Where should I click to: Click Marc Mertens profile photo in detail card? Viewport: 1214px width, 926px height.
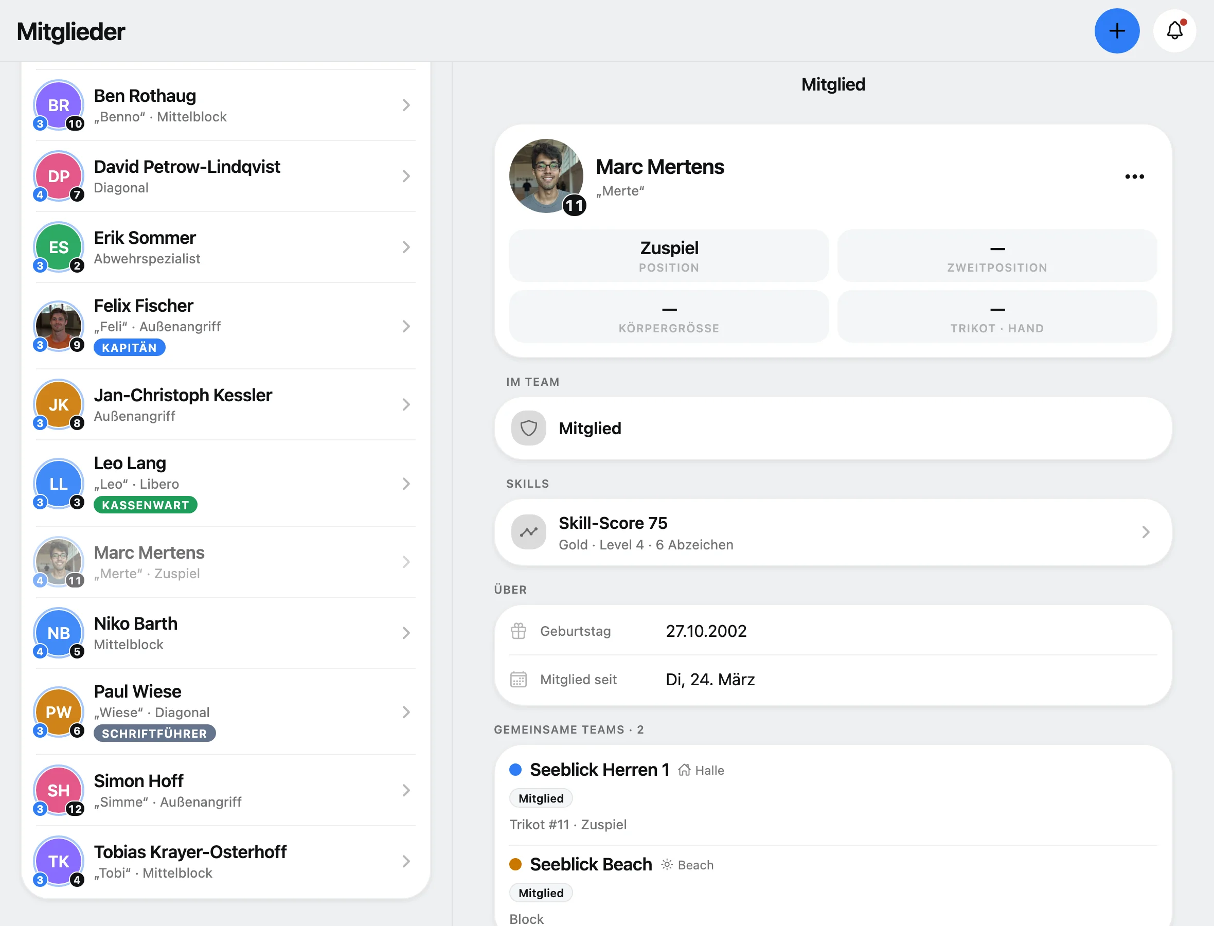point(546,176)
